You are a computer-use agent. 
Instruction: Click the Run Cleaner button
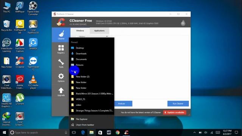pyautogui.click(x=178, y=104)
